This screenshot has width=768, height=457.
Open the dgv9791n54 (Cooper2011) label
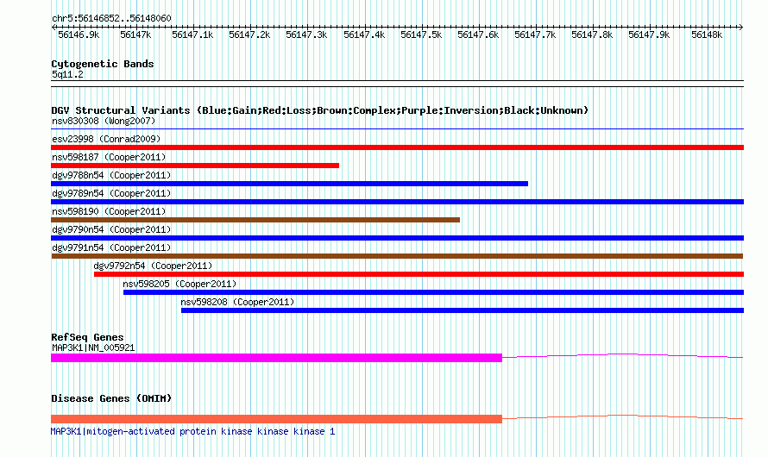pyautogui.click(x=111, y=247)
